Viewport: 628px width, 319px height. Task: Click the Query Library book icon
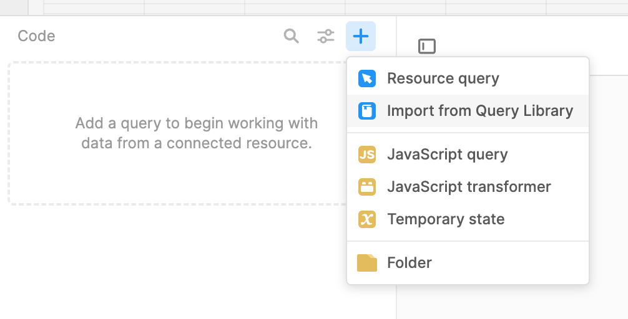(366, 112)
